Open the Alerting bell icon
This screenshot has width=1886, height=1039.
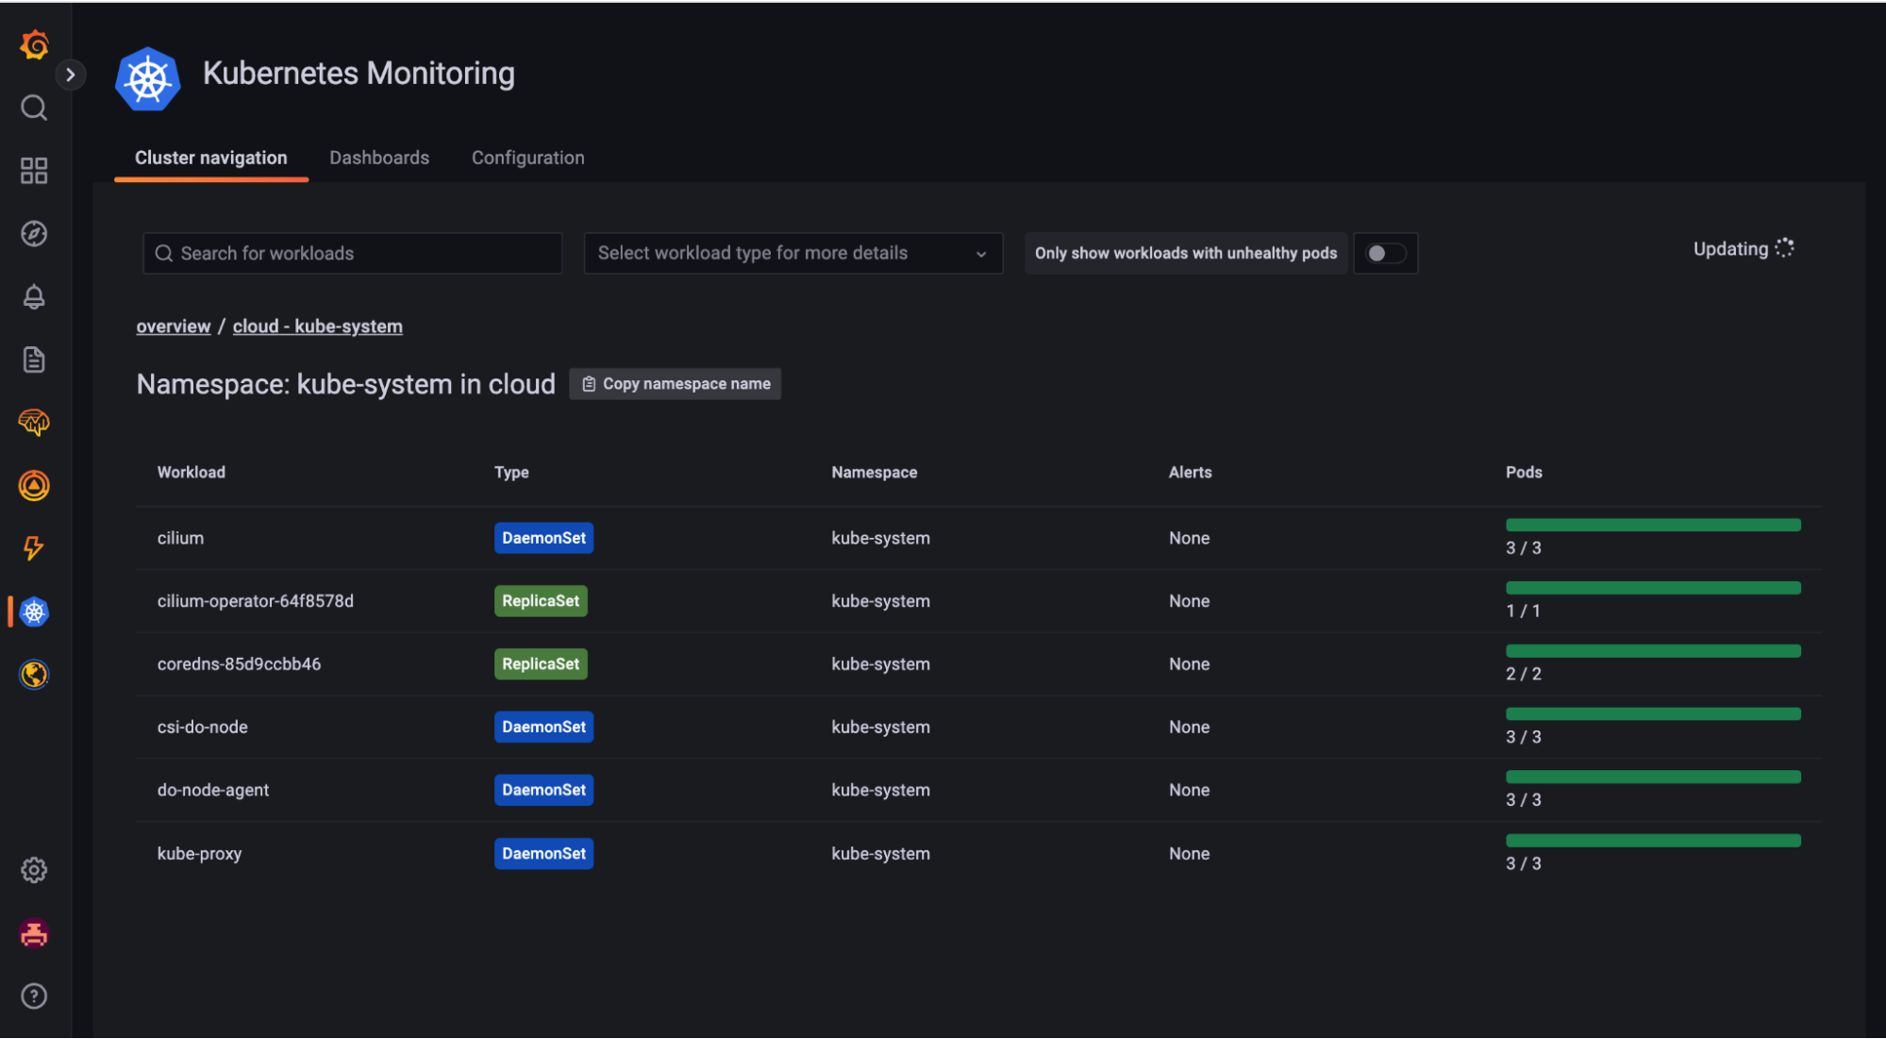(34, 296)
